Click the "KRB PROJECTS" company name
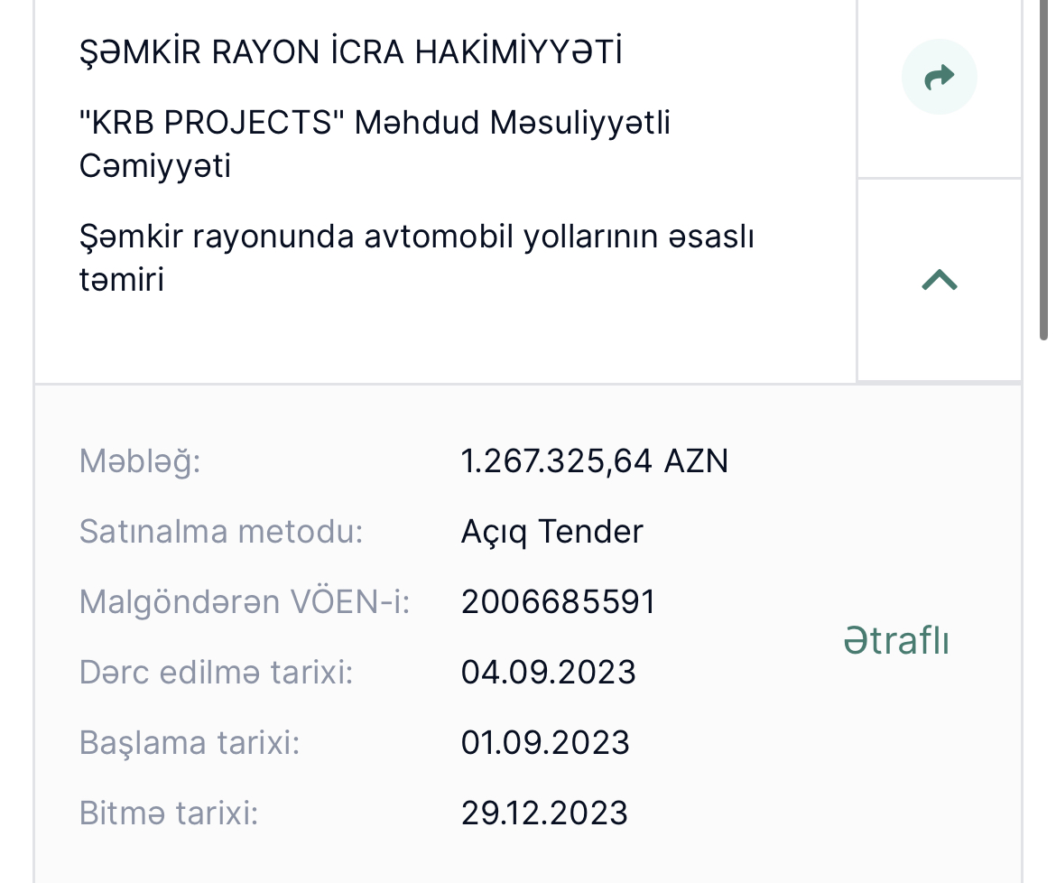This screenshot has width=1056, height=883. click(375, 144)
